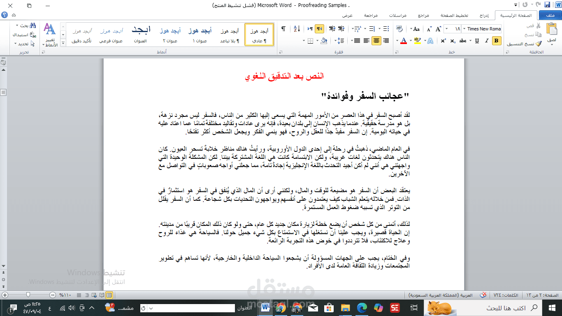Click the استبدال (Replace) button
562x316 pixels.
(x=23, y=35)
